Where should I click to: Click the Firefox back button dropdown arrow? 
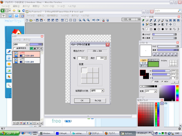click(x=10, y=11)
